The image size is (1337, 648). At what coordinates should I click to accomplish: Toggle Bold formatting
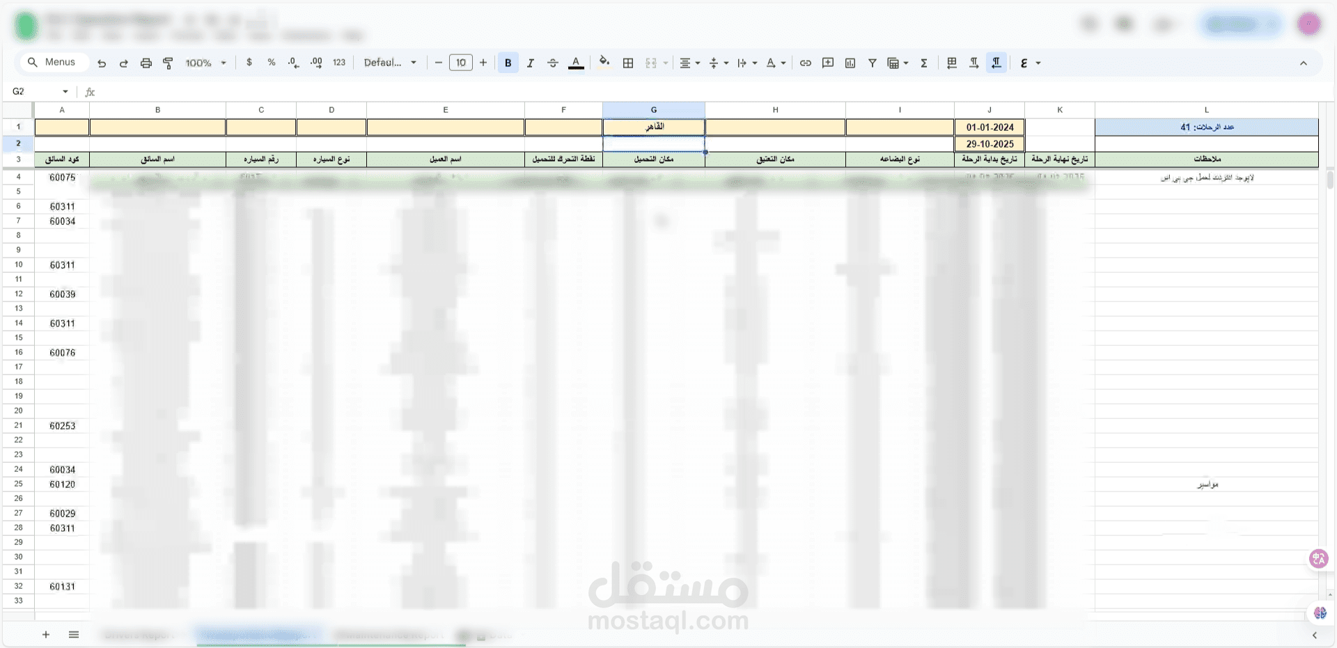[x=508, y=63]
